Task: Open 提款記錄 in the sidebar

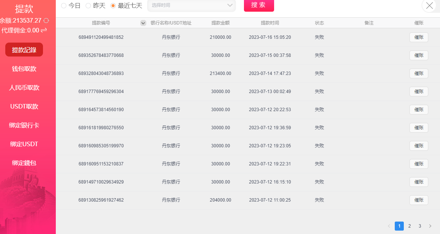Action: 24,50
